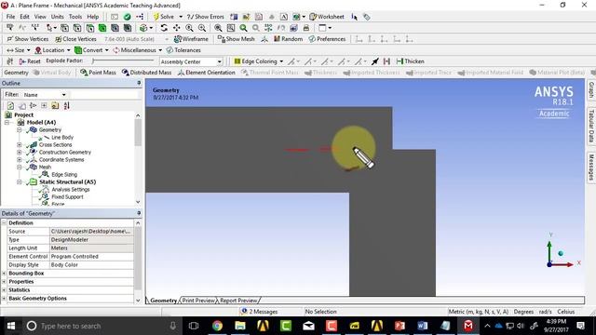This screenshot has width=596, height=335.
Task: Collapse the Geometry tree node
Action: (x=20, y=130)
